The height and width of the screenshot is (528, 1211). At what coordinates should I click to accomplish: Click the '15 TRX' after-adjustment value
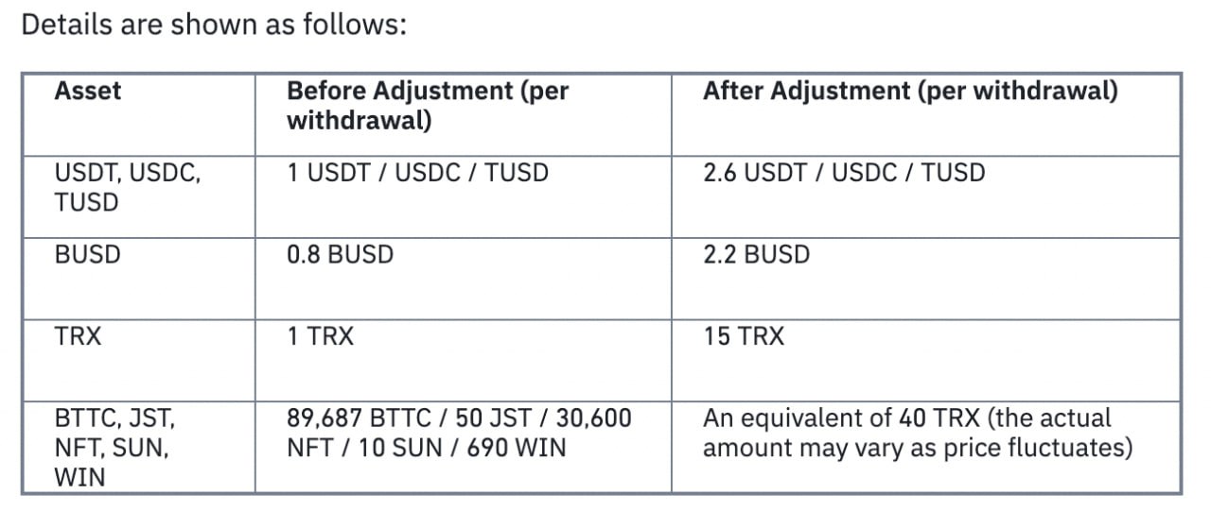click(x=744, y=336)
